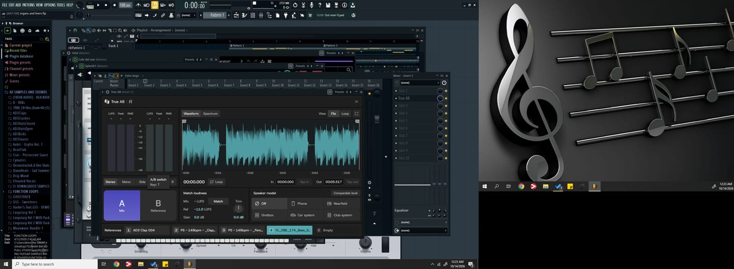Stop playback with the stop button

tap(106, 5)
